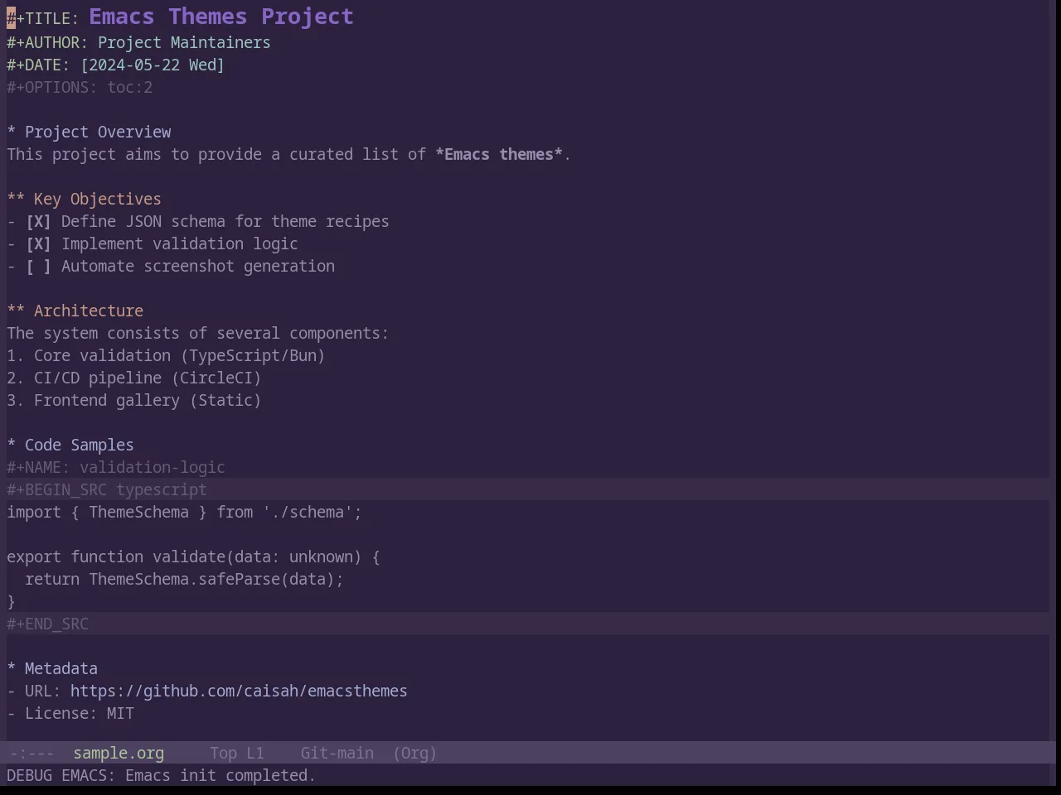
Task: Click the date stamp 2024-05-22 Wed
Action: [153, 65]
